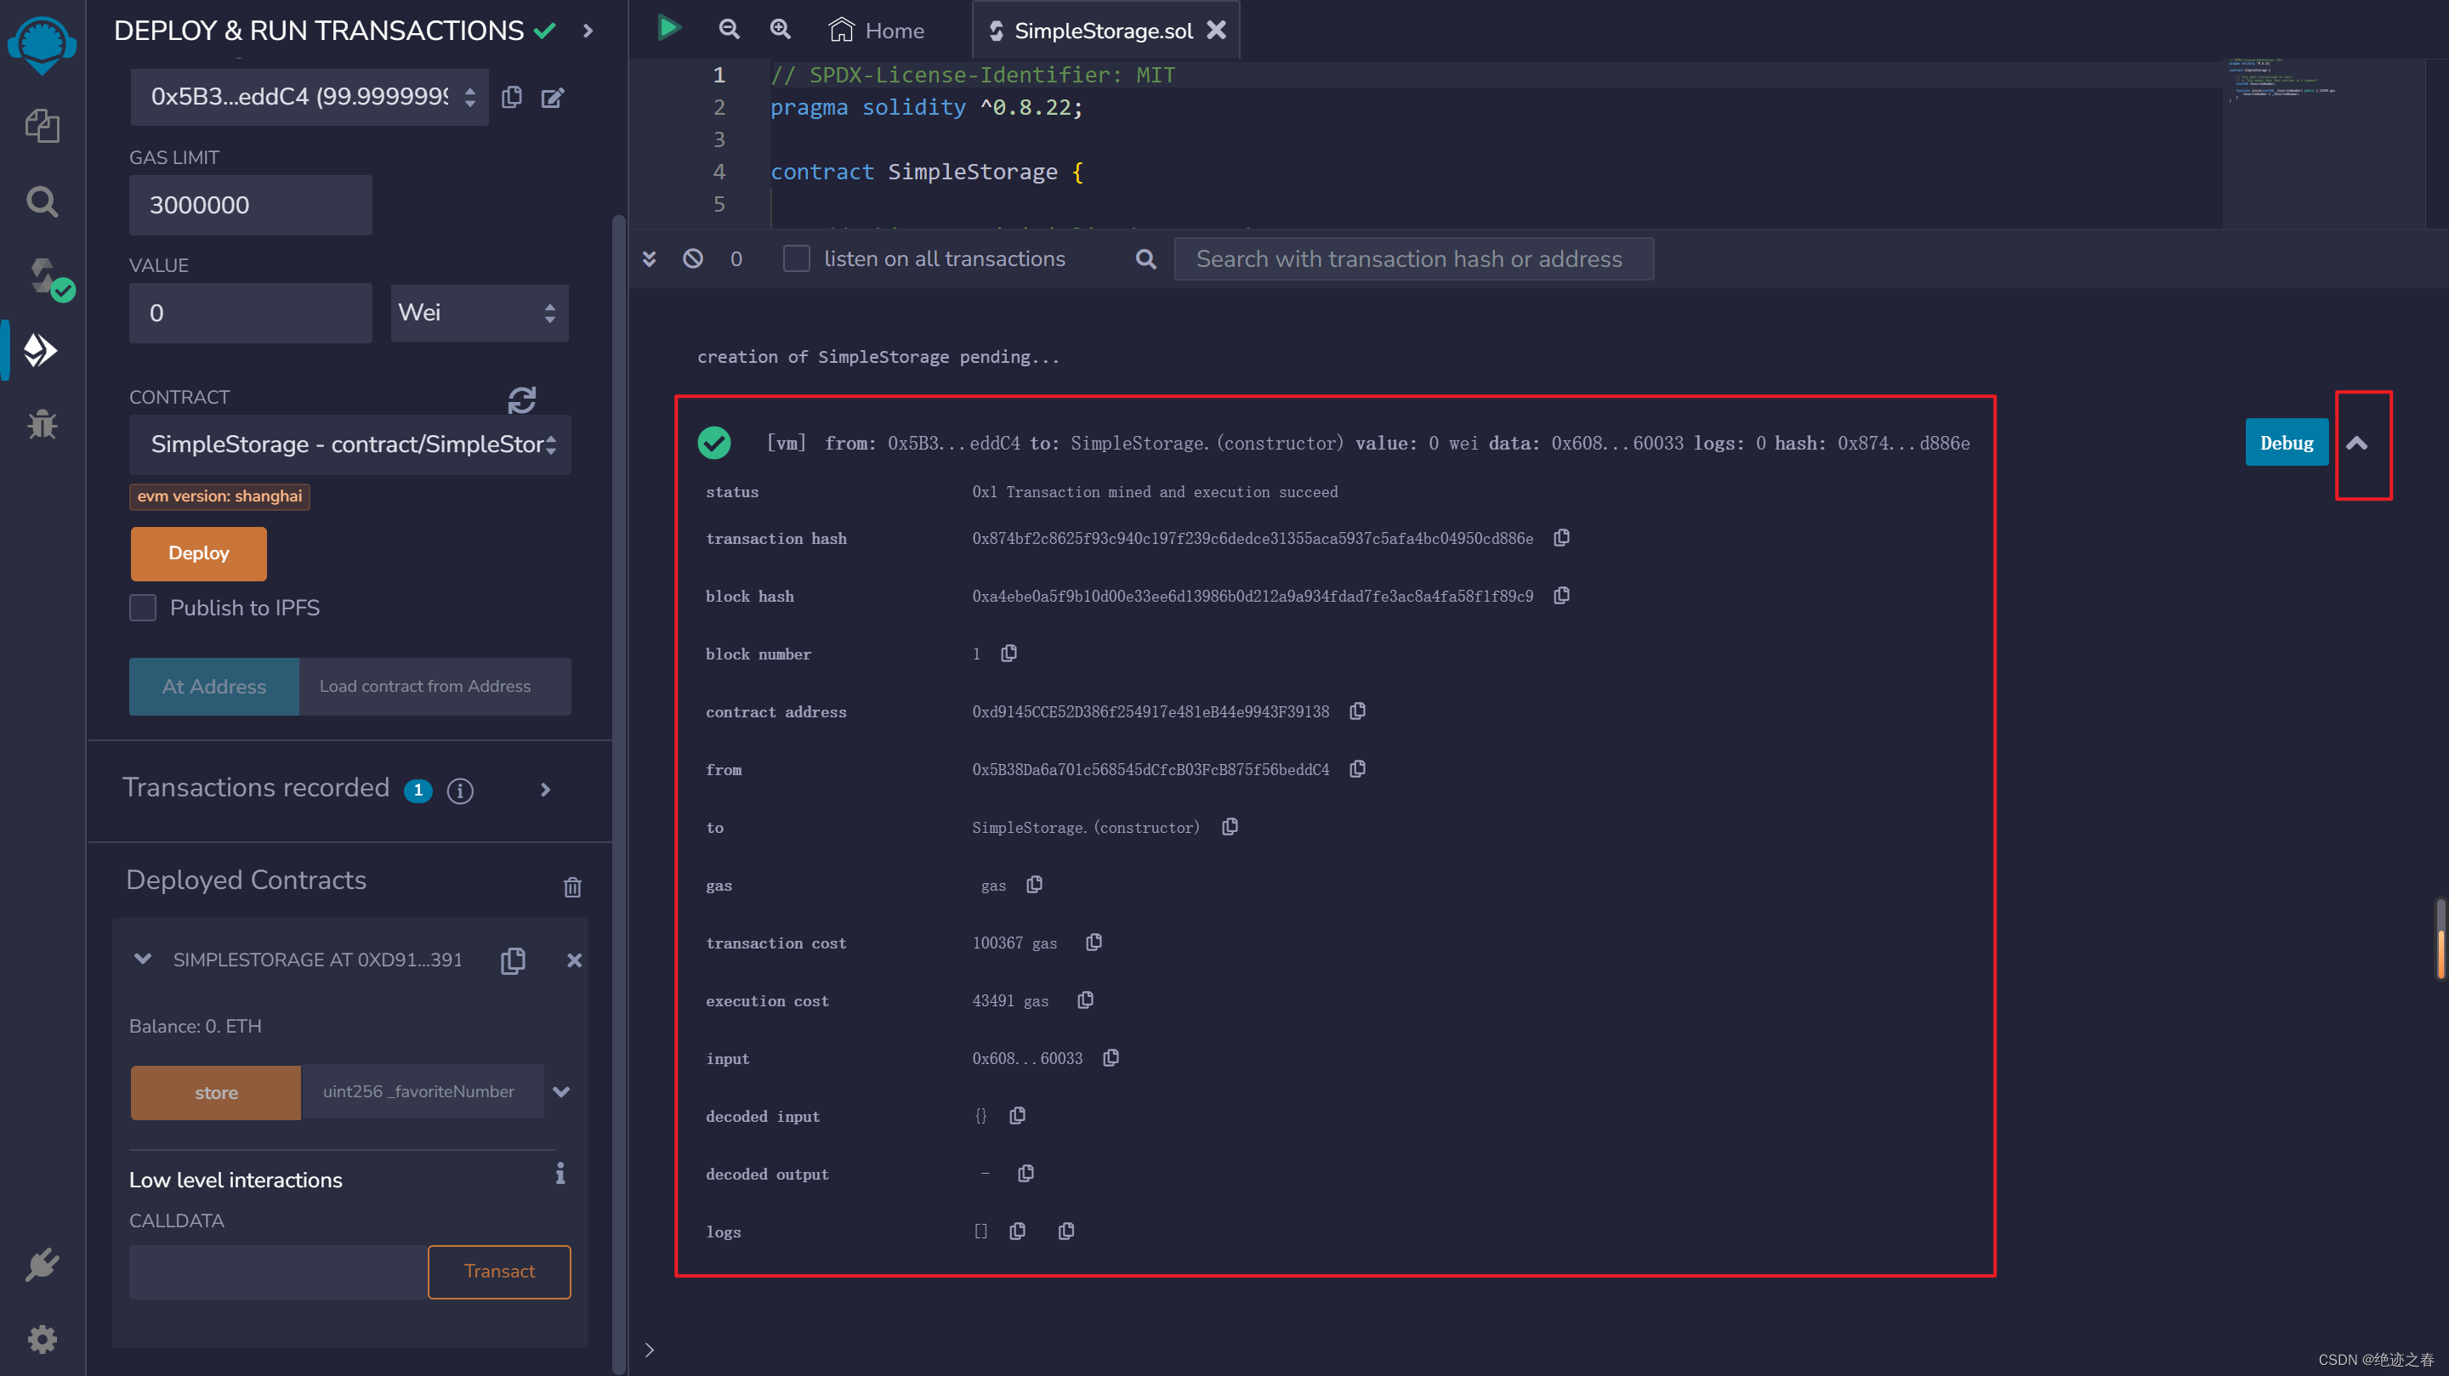Image resolution: width=2449 pixels, height=1376 pixels.
Task: Click the transaction hash search field
Action: click(1412, 258)
